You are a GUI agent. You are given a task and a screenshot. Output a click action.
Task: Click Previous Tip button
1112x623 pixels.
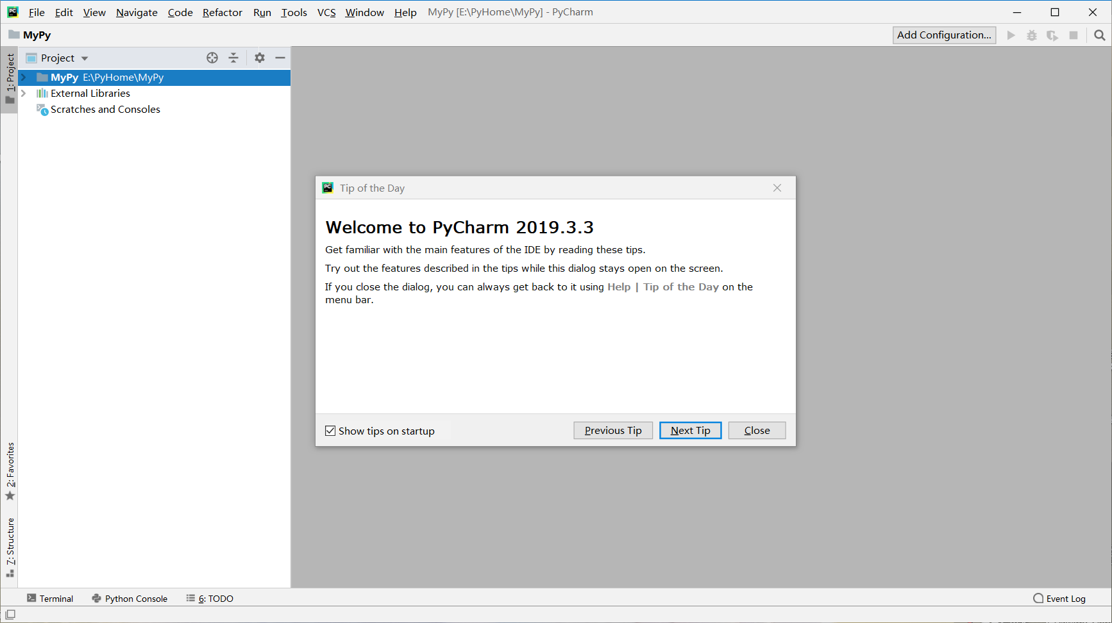coord(613,431)
